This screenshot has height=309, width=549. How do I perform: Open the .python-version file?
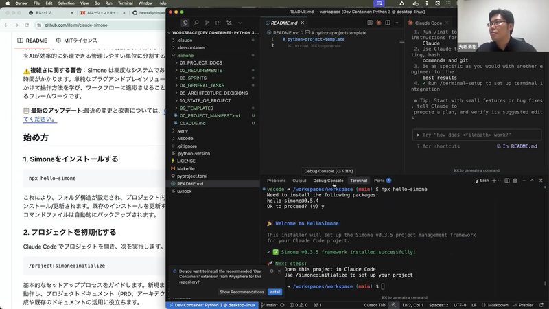point(213,153)
